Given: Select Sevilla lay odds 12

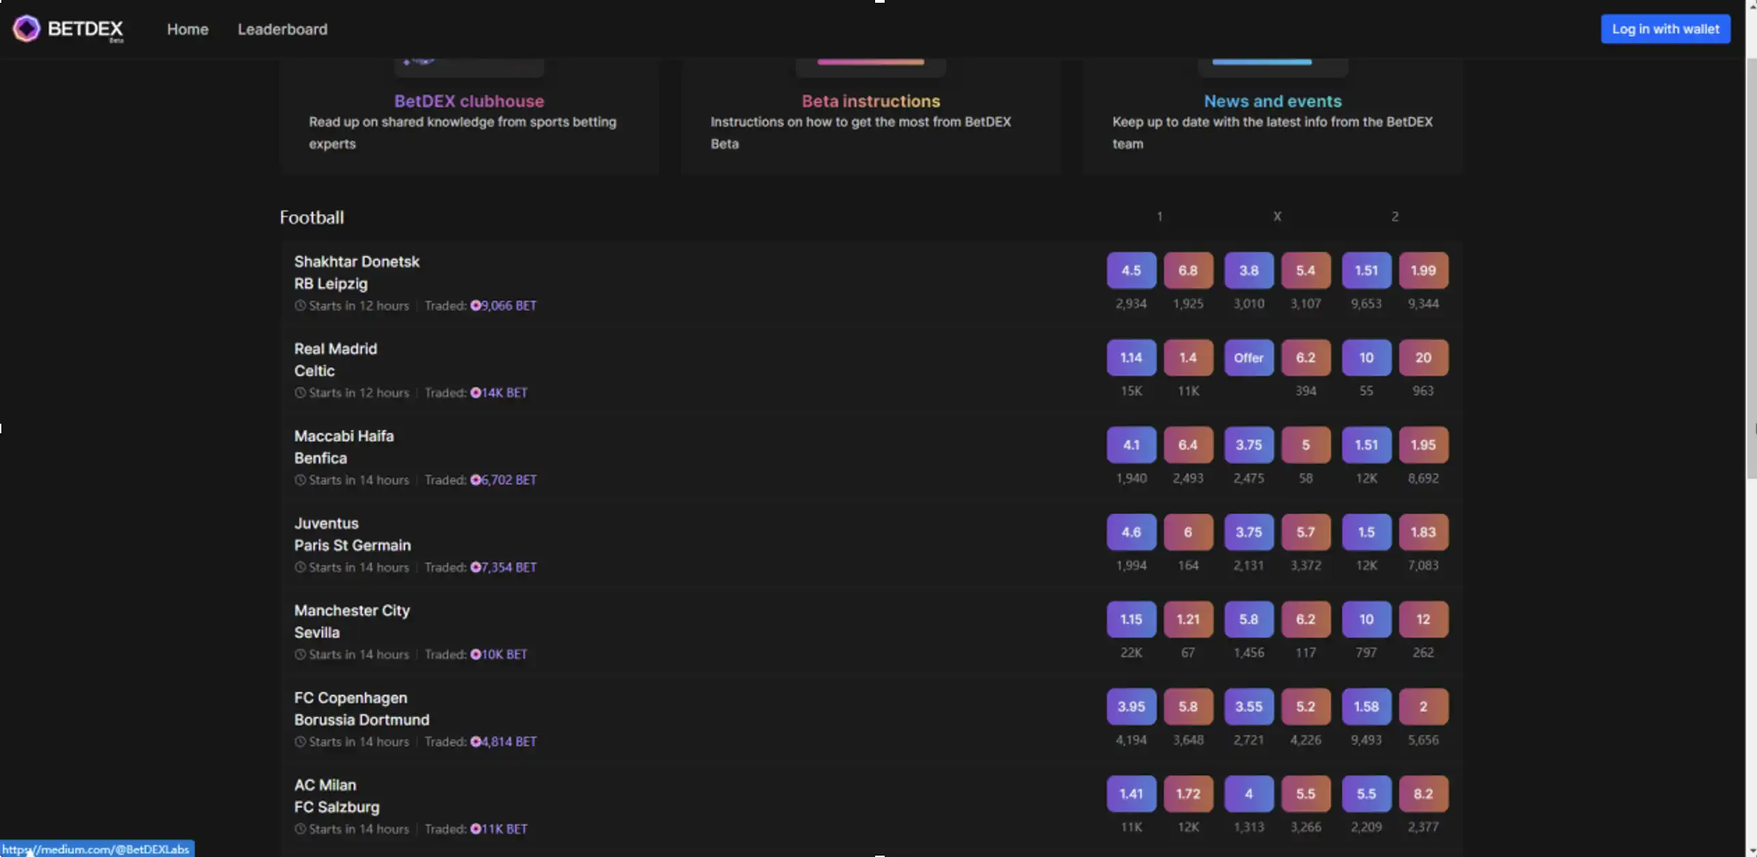Looking at the screenshot, I should coord(1423,619).
